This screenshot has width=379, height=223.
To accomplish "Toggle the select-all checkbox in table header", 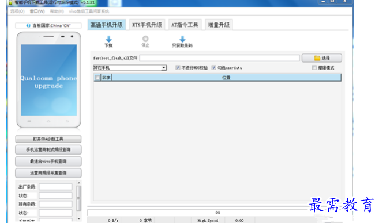I will coord(97,78).
